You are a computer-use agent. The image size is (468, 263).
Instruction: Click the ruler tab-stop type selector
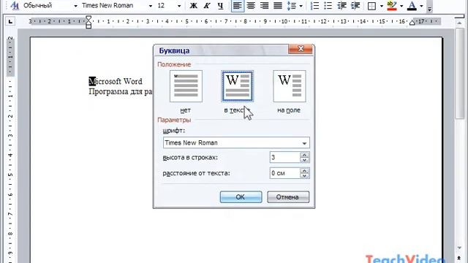10,21
